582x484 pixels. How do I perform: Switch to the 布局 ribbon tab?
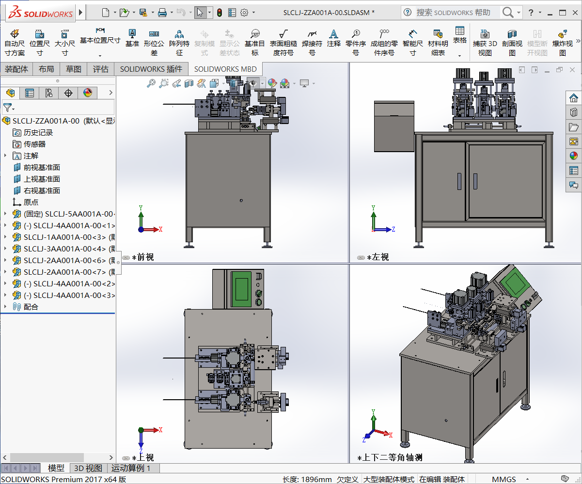47,69
